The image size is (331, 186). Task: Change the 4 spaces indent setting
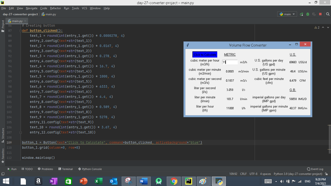266,174
